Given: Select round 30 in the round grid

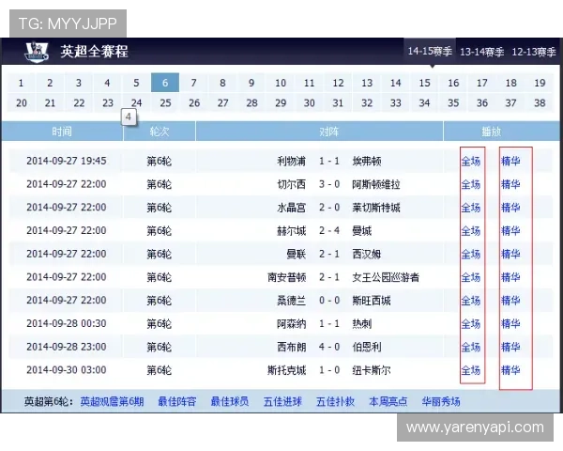Looking at the screenshot, I should [309, 102].
